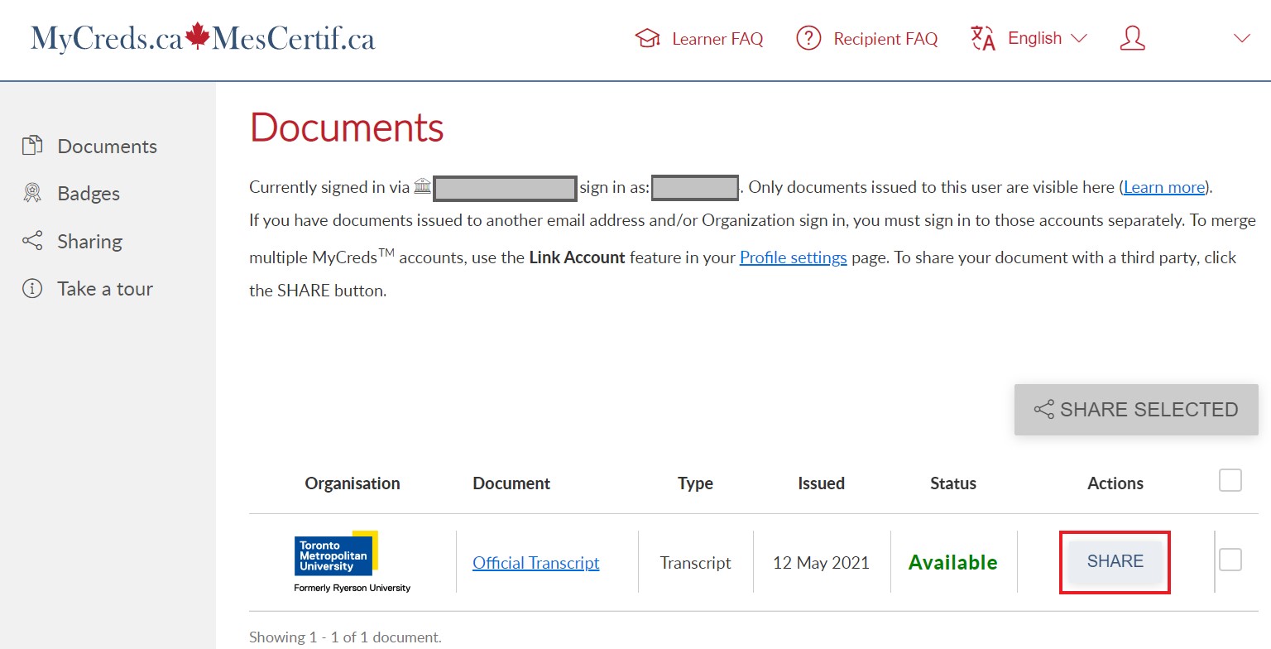Screen dimensions: 1271x649
Task: Open the English language dropdown
Action: (x=1046, y=39)
